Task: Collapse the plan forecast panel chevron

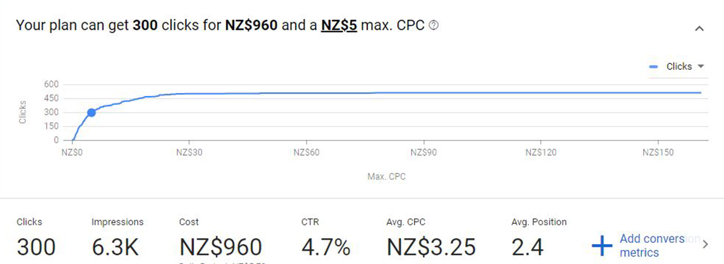Action: [699, 28]
